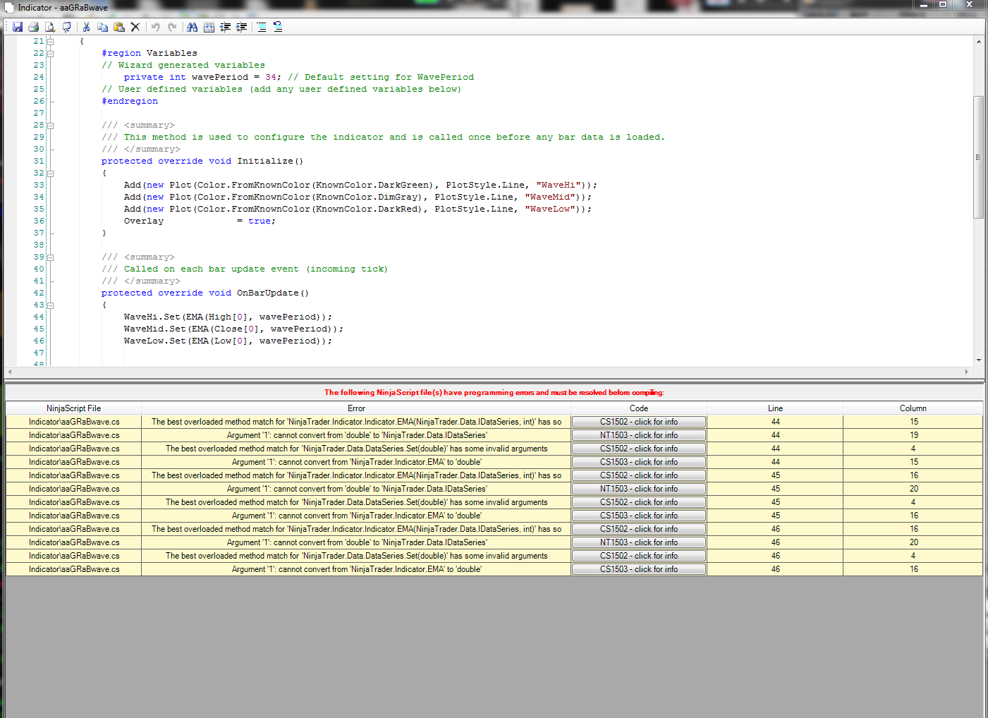Viewport: 988px width, 718px height.
Task: Sort the error list by Line header
Action: pos(775,408)
